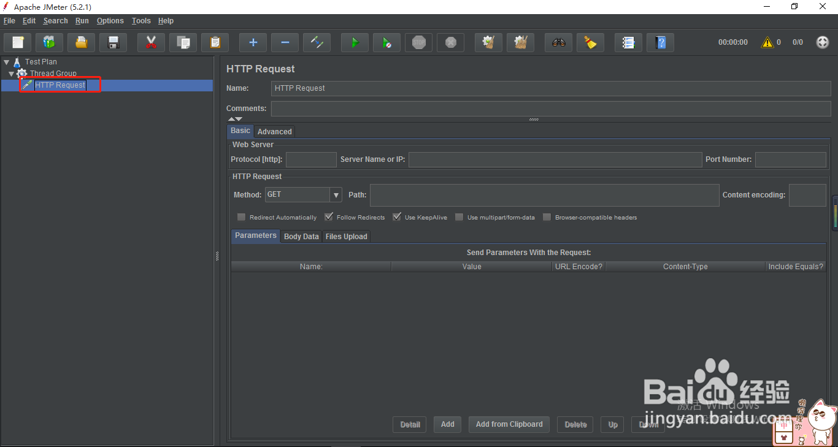The image size is (838, 447).
Task: Click the Open file folder icon
Action: point(82,42)
